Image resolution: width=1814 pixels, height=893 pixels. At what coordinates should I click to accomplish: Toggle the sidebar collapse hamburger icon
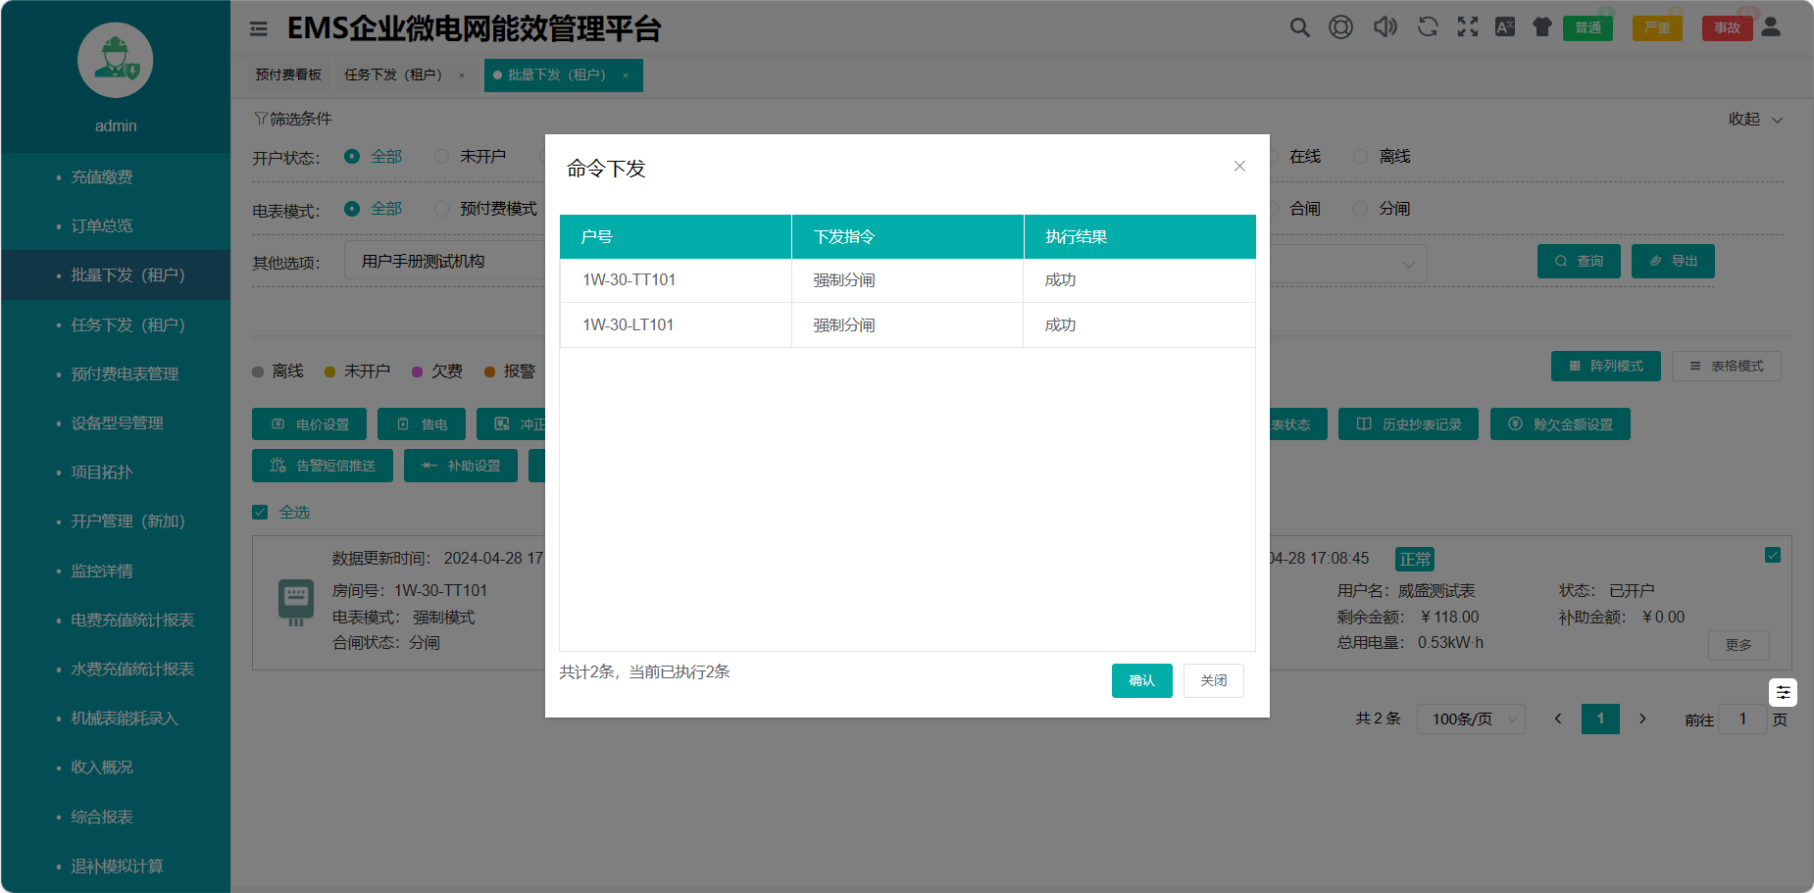coord(259,29)
